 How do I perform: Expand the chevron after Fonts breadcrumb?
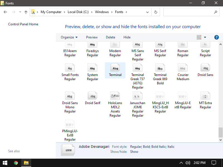[x=126, y=12]
